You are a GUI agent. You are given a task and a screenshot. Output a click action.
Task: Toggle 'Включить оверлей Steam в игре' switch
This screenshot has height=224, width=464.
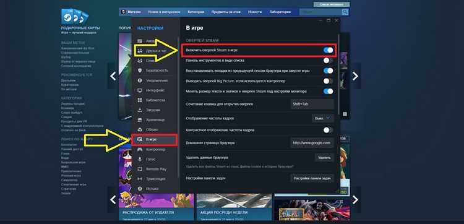pos(328,50)
